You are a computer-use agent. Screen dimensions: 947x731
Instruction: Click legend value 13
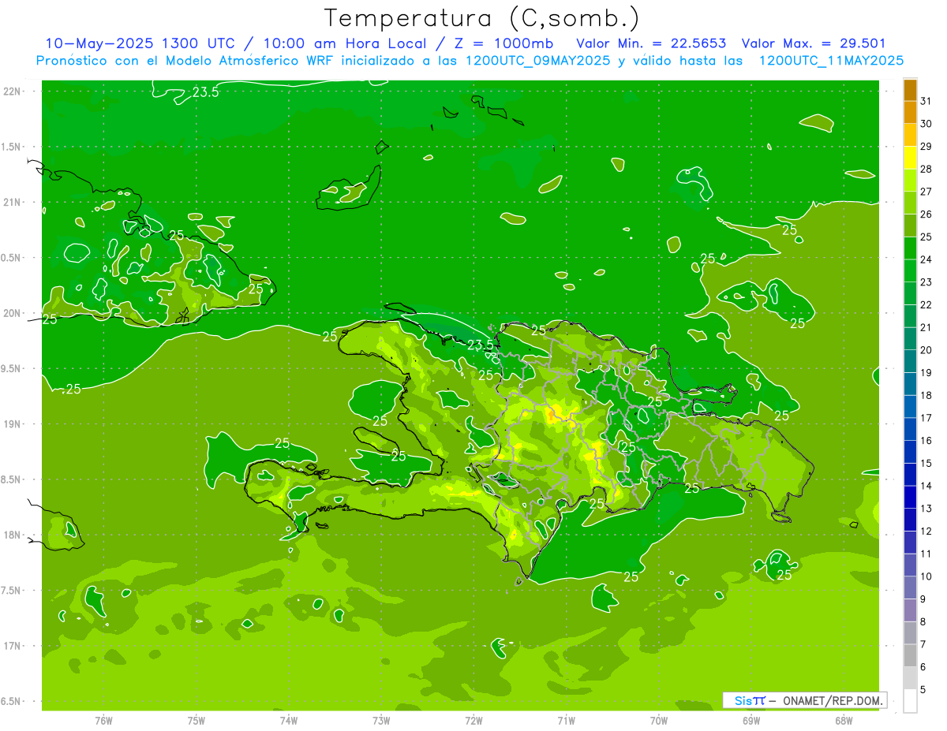926,509
